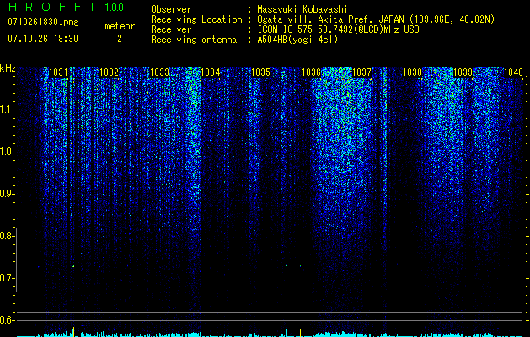
Task: Click time marker 1832
Action: (x=110, y=72)
